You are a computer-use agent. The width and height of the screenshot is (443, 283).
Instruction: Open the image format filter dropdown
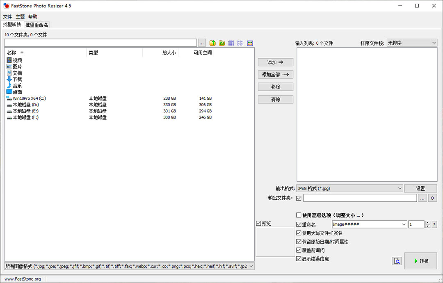[129, 266]
